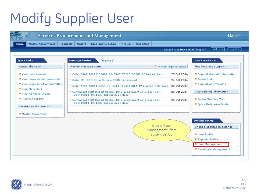
Task: Select the Reporting tab
Action: [143, 44]
